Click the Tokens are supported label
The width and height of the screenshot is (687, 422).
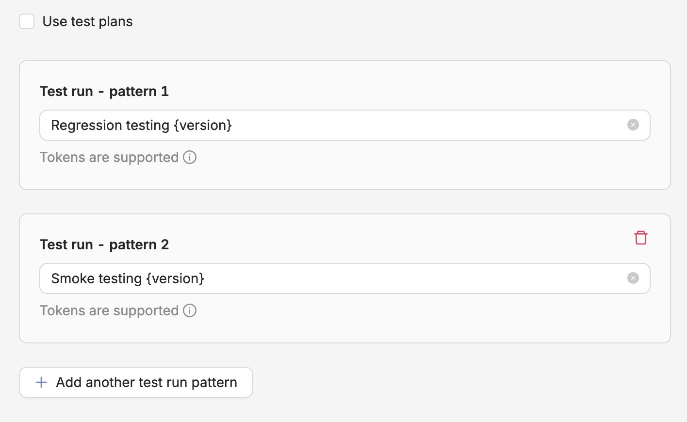coord(109,157)
